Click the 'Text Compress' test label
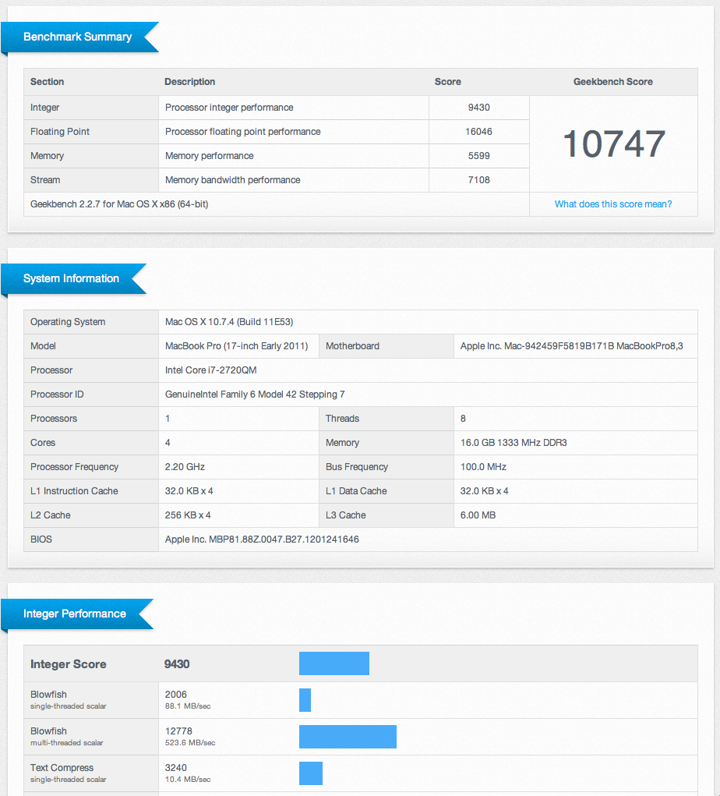This screenshot has width=720, height=796. tap(62, 768)
